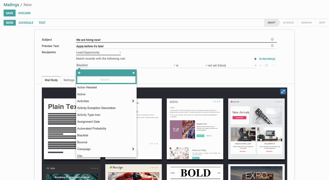Click the arrow icon beside 39 Record(s)
Screen dimensions: 329x180
(255, 59)
